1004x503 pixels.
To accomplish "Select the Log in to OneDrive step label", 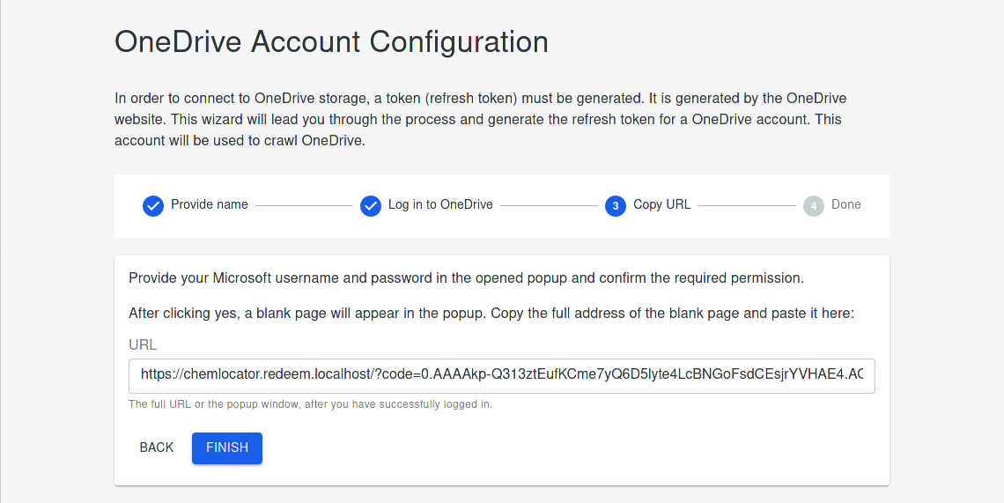I will [440, 204].
